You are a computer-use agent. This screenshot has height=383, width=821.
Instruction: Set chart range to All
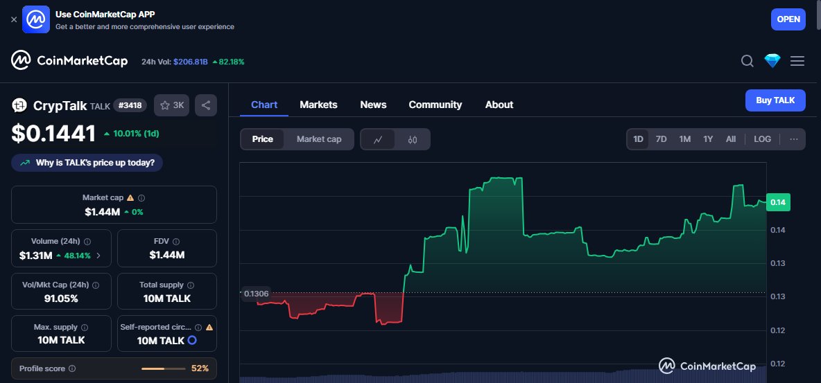(x=731, y=139)
